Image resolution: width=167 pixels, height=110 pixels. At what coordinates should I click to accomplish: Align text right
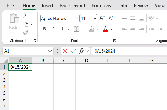142,29
